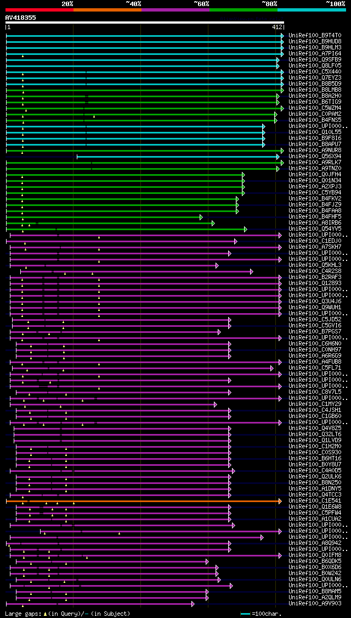Click the purple alignment bar for C4R2S8
This screenshot has height=618, width=351.
pyautogui.click(x=137, y=271)
